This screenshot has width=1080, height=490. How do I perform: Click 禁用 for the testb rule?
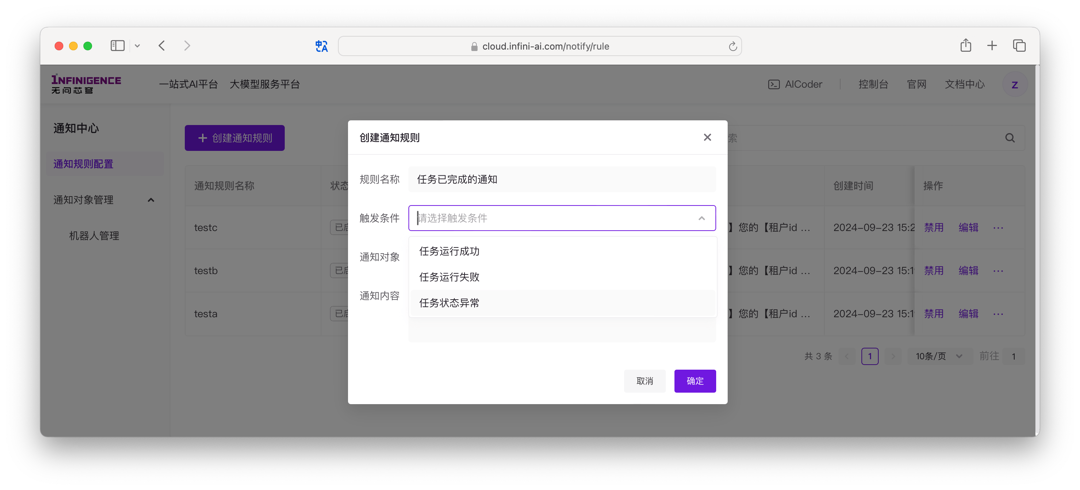tap(933, 271)
